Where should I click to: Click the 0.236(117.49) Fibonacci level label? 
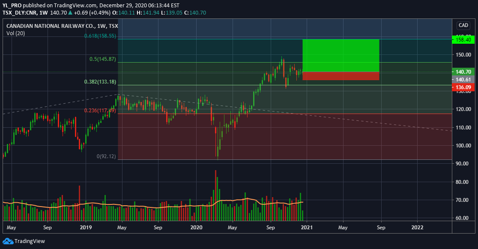(x=100, y=111)
